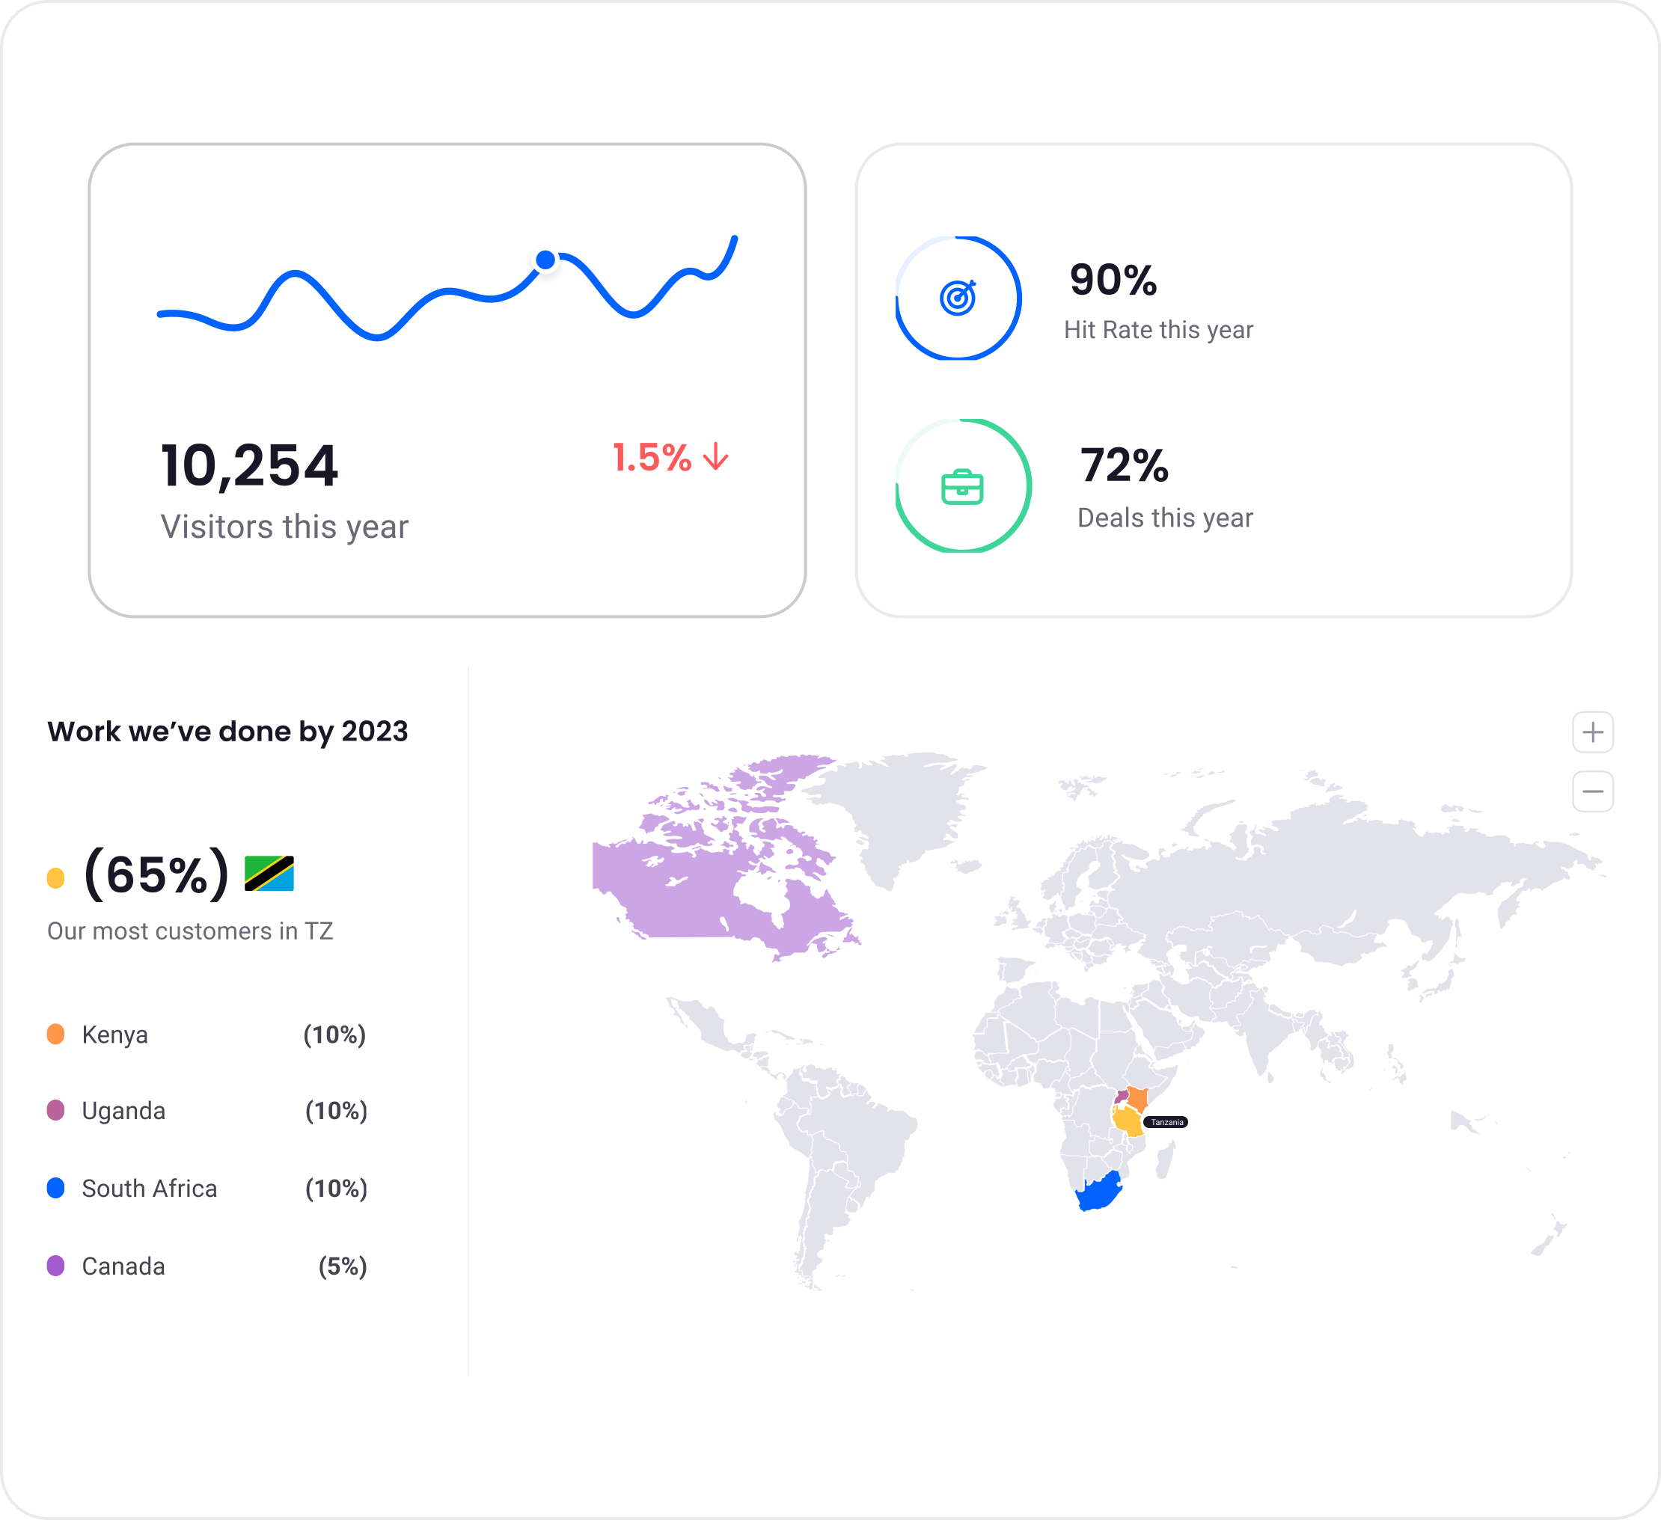Click the map zoom out minus button

coord(1592,791)
